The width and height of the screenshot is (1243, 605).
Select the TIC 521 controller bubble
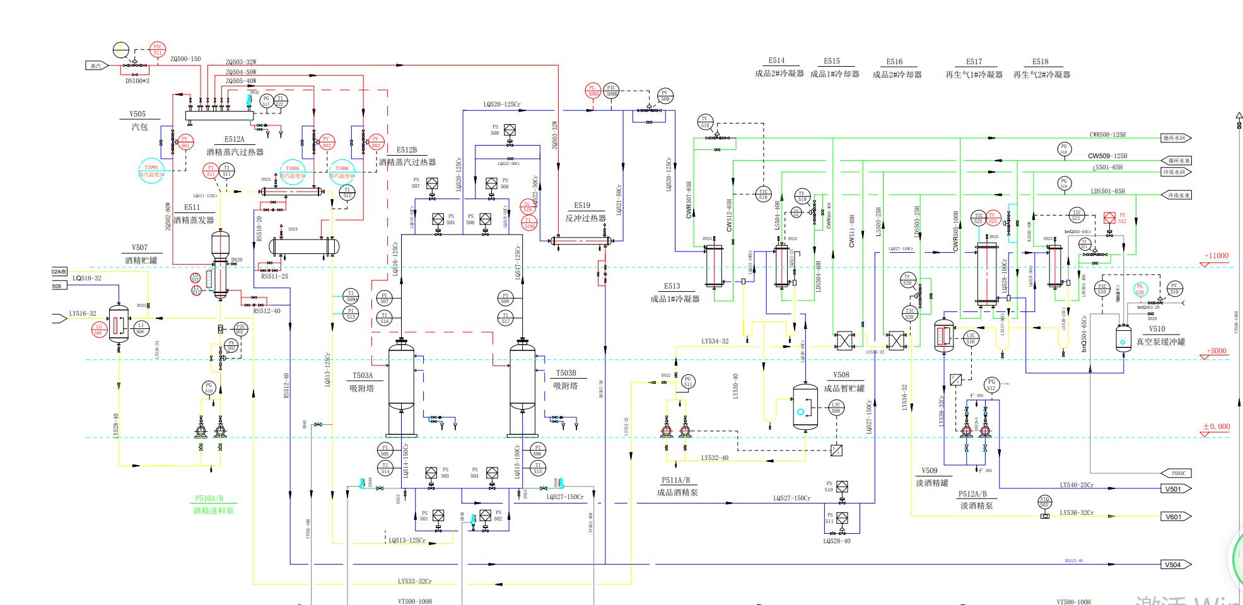(x=1077, y=215)
